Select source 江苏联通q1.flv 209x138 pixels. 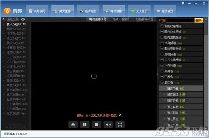coord(16,76)
